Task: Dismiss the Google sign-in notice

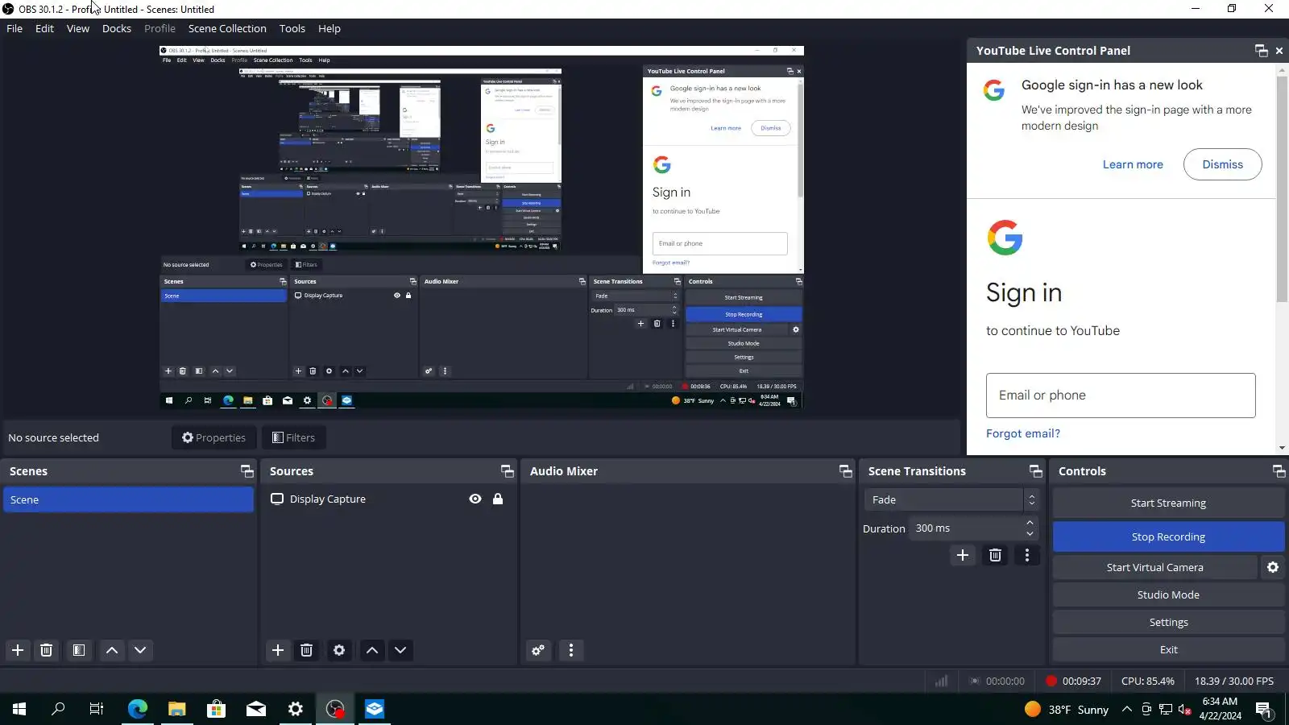Action: tap(1222, 164)
